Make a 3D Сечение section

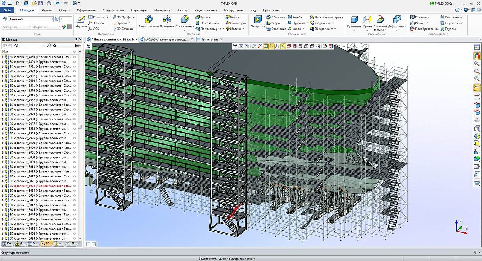pyautogui.click(x=123, y=29)
